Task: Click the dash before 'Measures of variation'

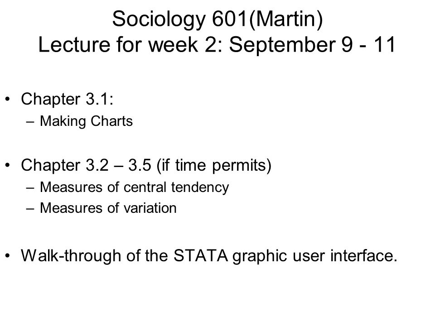Action: [x=30, y=208]
